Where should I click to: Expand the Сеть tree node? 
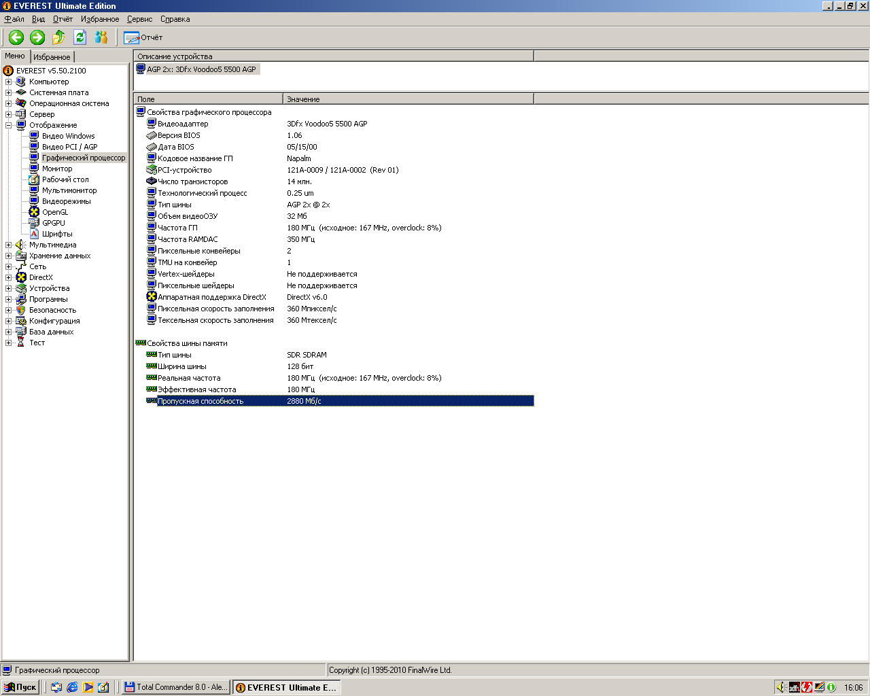coord(8,266)
